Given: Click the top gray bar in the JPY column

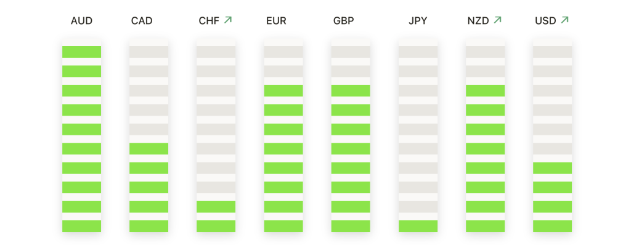Looking at the screenshot, I should click(x=418, y=52).
